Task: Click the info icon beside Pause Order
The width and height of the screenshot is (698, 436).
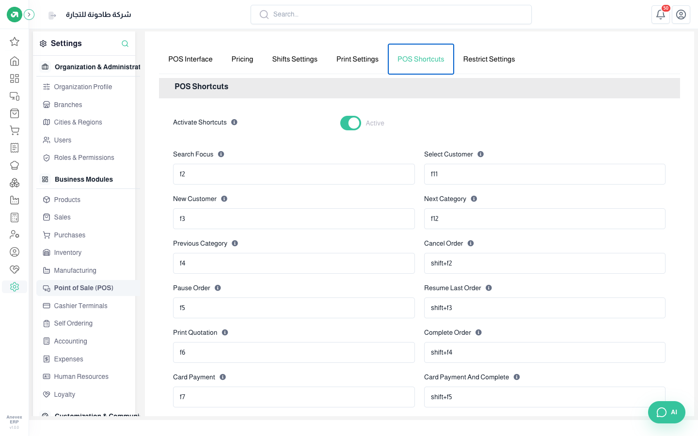Action: pyautogui.click(x=218, y=288)
